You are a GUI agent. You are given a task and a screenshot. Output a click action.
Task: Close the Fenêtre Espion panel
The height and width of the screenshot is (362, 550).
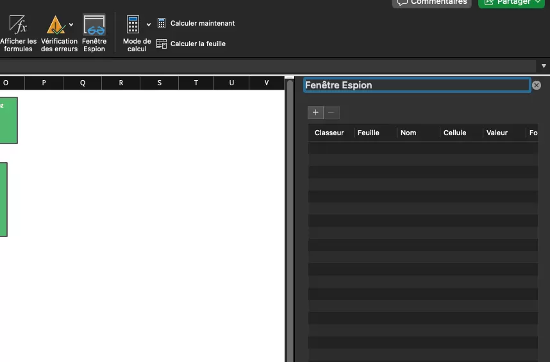pyautogui.click(x=537, y=85)
